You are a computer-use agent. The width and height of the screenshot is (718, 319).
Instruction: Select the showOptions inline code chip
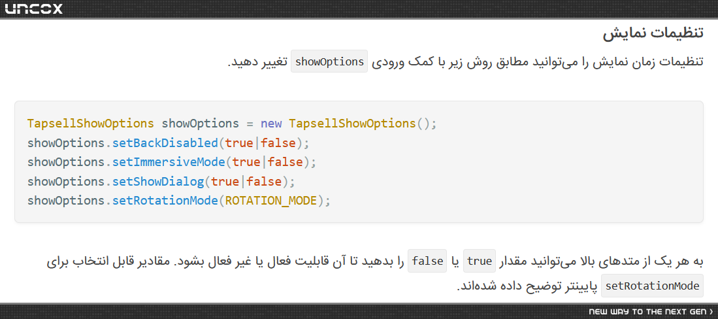point(329,61)
